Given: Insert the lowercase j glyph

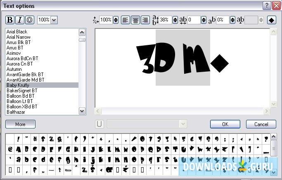Looking at the screenshot, I should pos(92,159).
